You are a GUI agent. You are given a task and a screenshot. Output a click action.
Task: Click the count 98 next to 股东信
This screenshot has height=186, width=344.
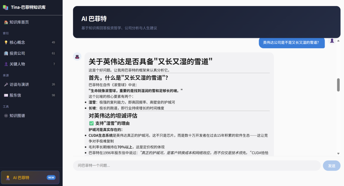[x=53, y=95]
